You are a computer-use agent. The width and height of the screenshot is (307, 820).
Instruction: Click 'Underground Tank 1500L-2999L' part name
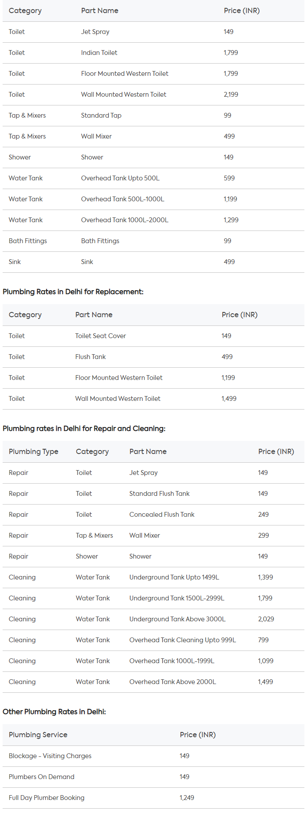point(177,598)
